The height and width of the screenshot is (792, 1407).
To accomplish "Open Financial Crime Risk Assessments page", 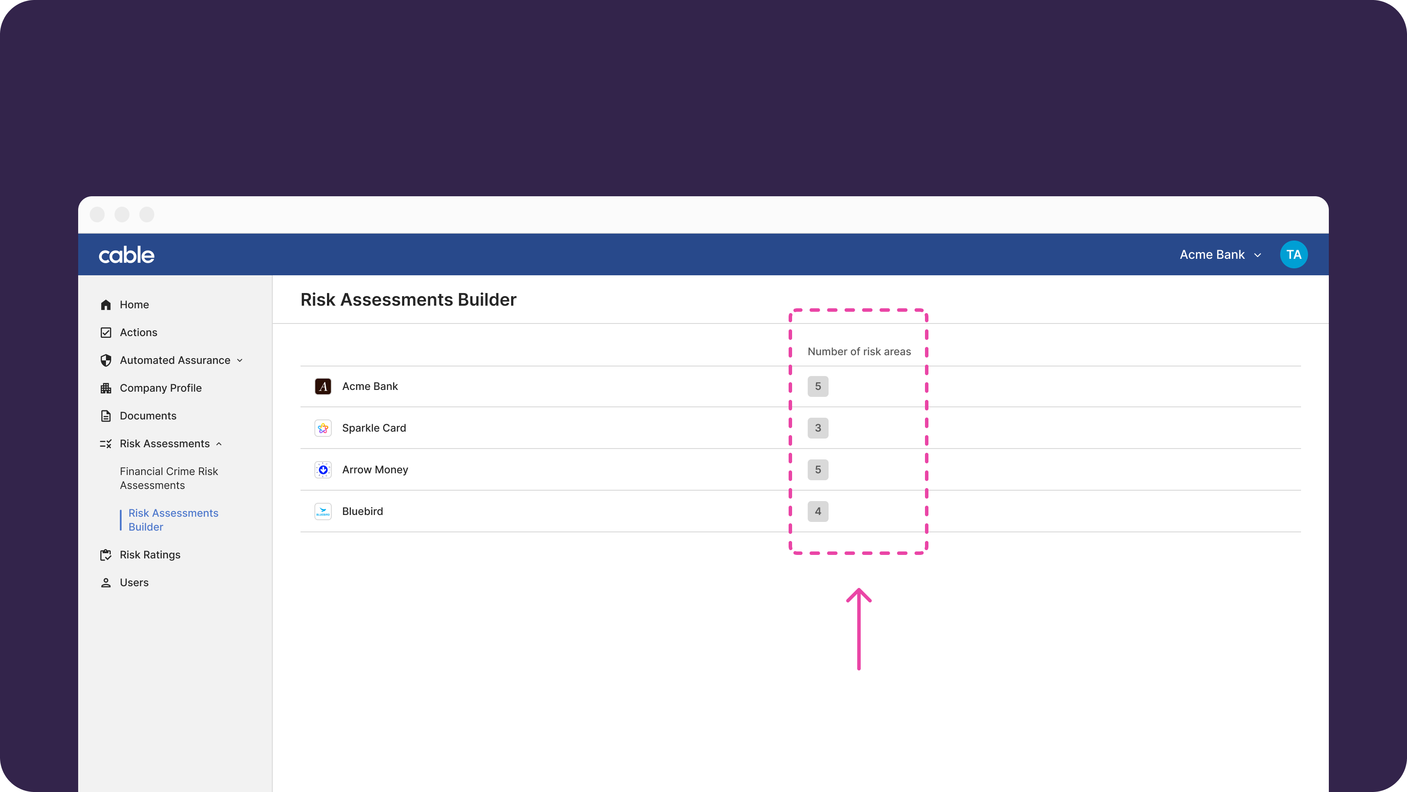I will click(x=169, y=478).
